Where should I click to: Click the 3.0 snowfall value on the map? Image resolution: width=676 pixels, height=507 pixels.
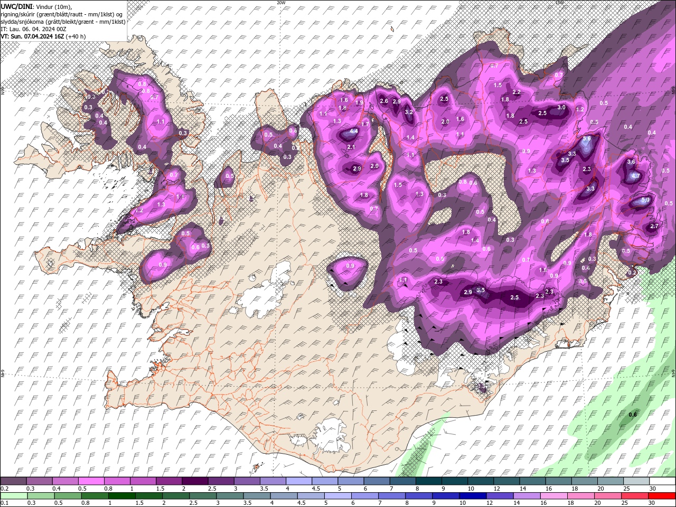(561, 107)
